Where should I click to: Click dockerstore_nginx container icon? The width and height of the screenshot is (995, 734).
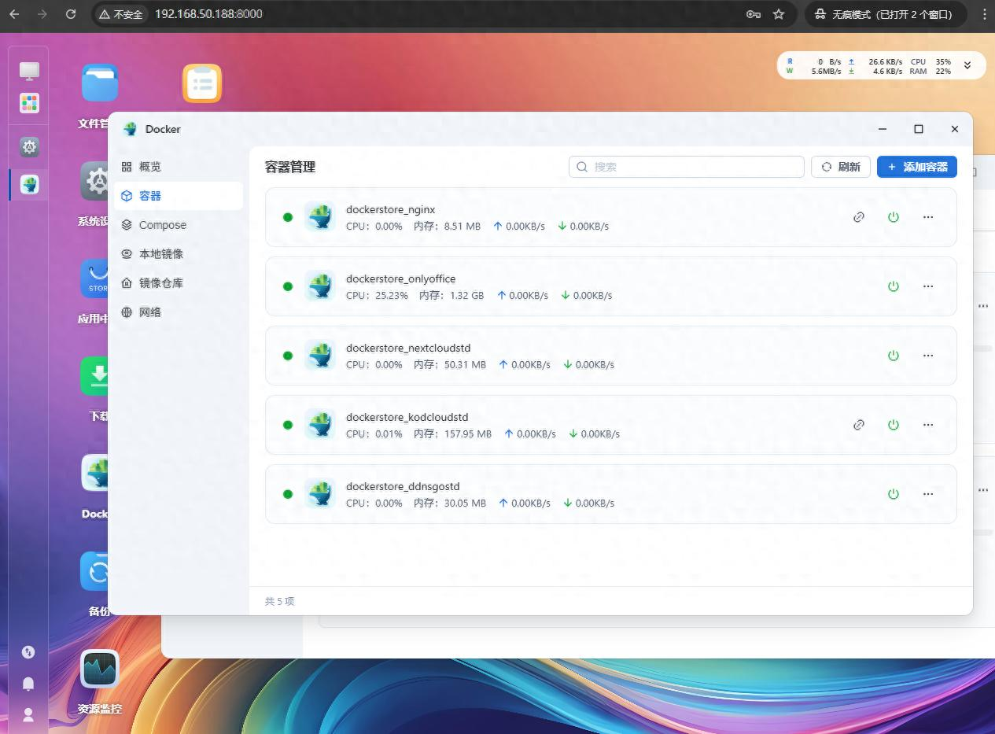(x=320, y=217)
